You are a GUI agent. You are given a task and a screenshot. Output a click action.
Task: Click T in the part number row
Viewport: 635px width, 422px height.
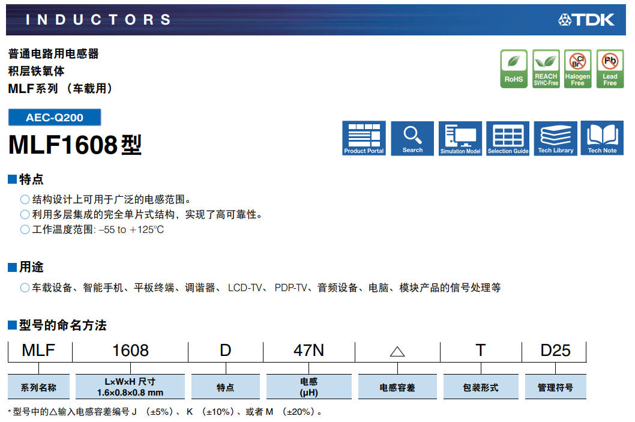click(481, 351)
